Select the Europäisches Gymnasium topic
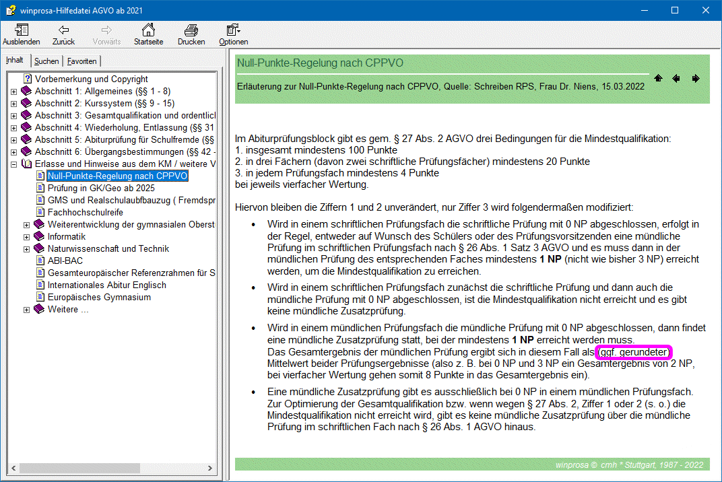Viewport: 722px width, 482px height. (99, 297)
